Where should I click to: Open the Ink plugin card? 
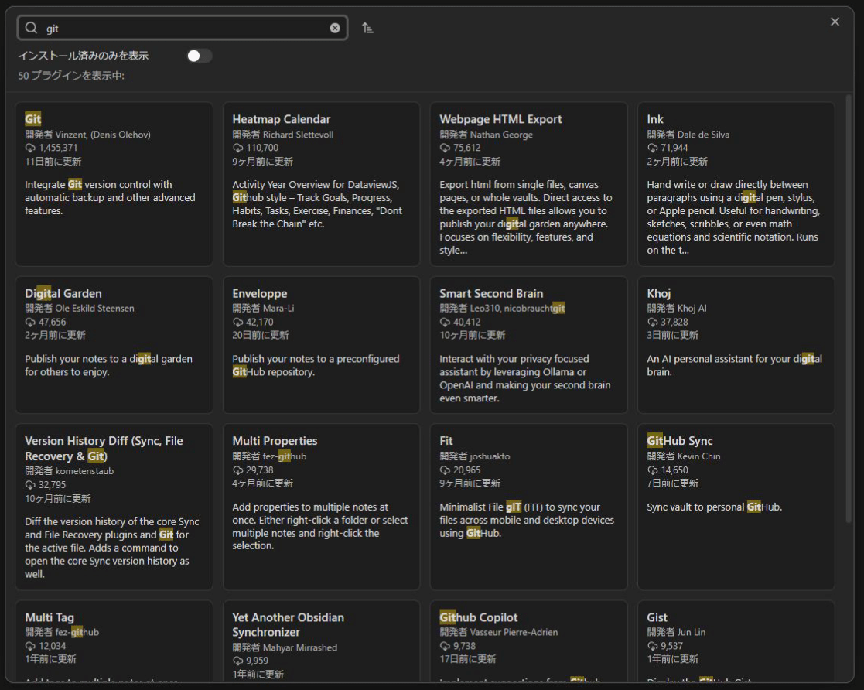(736, 184)
